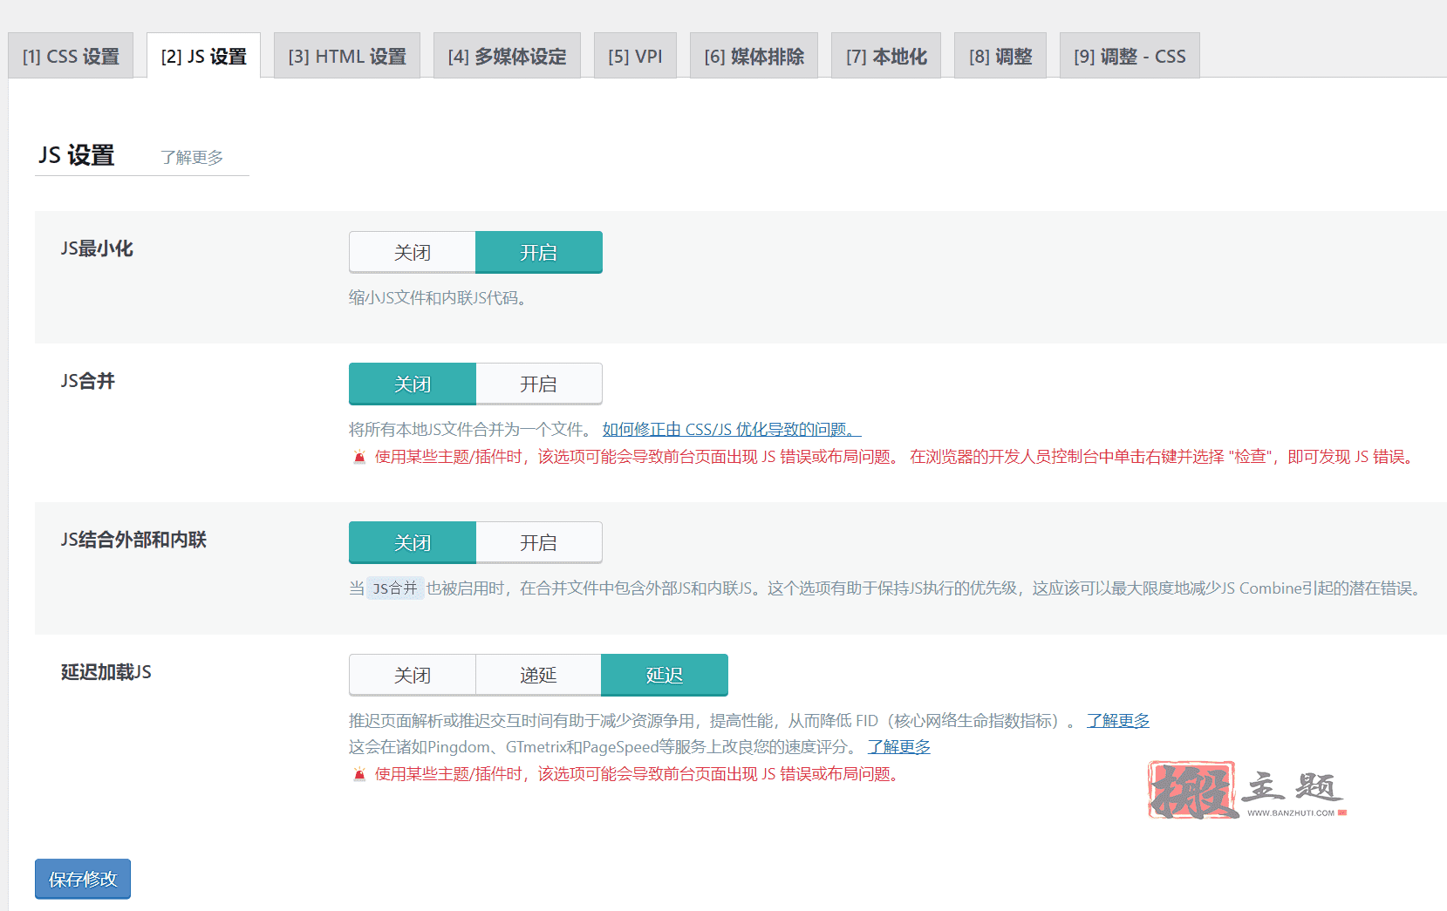
Task: Open the [1] CSS 设置 tab
Action: [x=71, y=56]
